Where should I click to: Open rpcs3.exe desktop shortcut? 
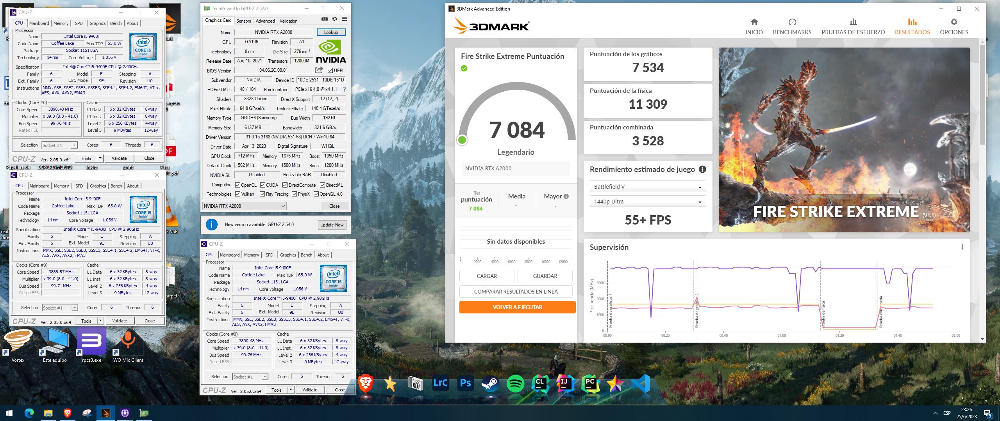tap(91, 345)
